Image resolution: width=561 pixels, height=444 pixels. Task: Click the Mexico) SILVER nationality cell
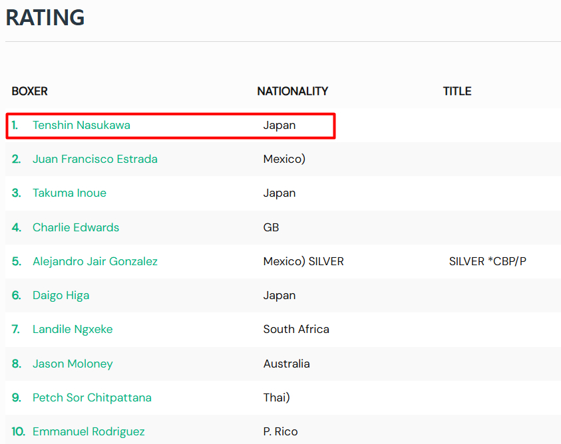[x=303, y=261]
